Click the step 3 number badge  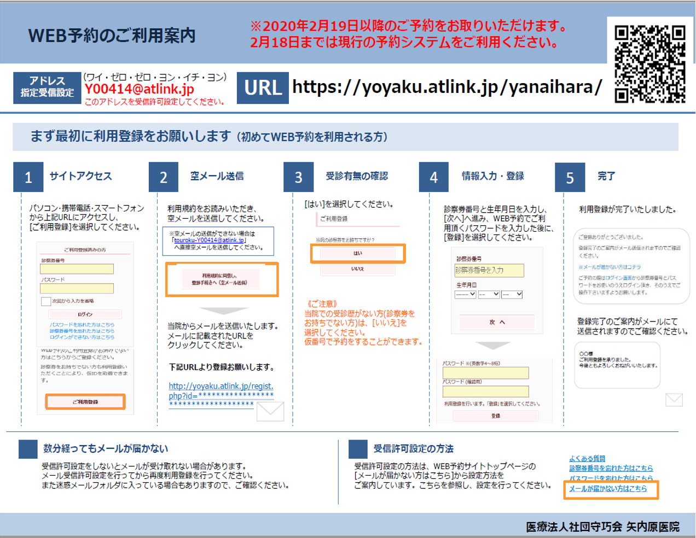[x=298, y=177]
